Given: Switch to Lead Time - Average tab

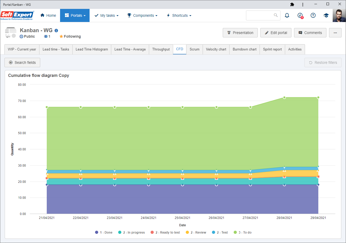Looking at the screenshot, I should [x=130, y=49].
